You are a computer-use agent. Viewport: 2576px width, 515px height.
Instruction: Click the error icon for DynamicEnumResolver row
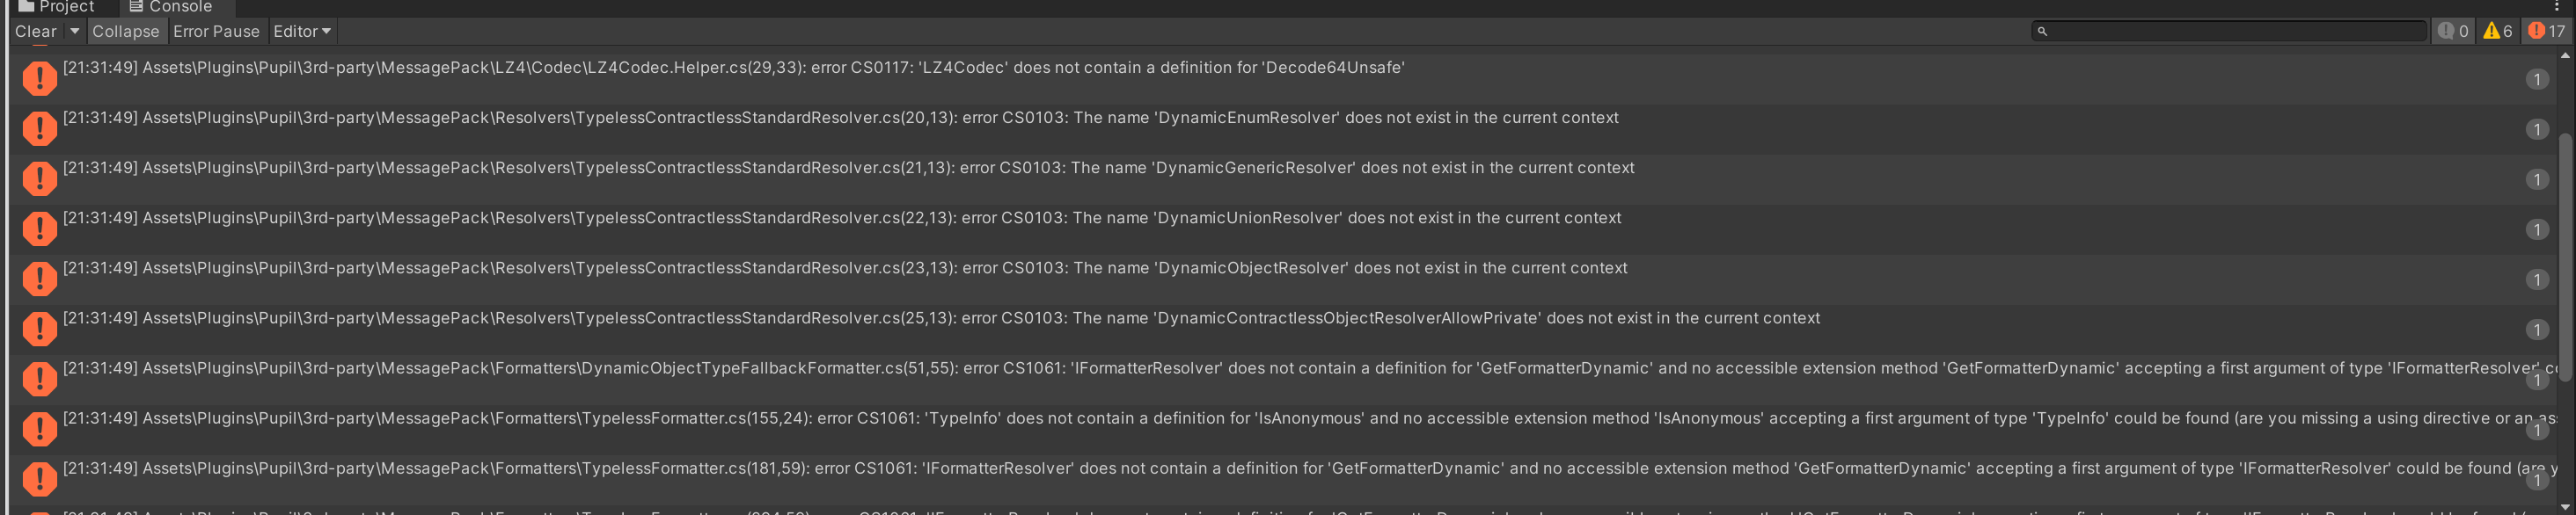coord(40,128)
